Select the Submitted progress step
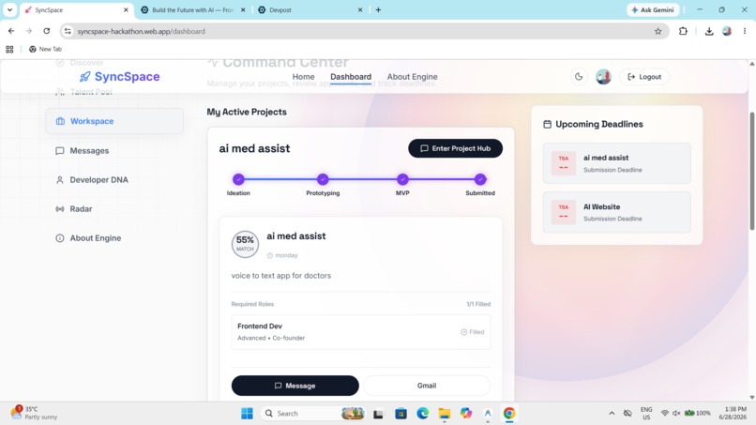Viewport: 756px width, 425px height. point(480,179)
